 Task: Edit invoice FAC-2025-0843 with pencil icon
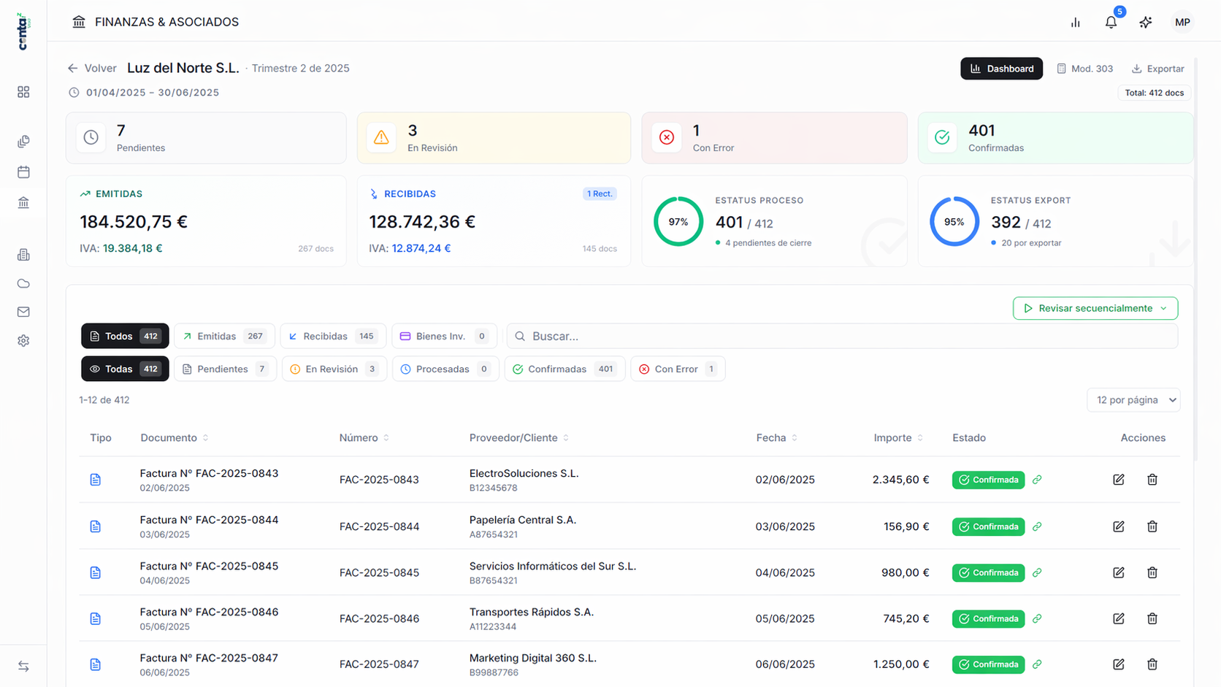pyautogui.click(x=1118, y=480)
